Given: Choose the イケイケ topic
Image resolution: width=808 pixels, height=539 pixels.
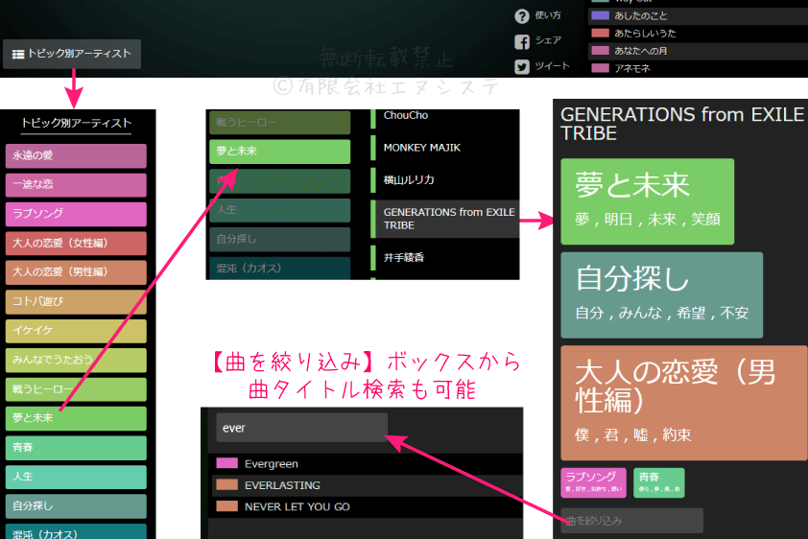Looking at the screenshot, I should tap(76, 331).
